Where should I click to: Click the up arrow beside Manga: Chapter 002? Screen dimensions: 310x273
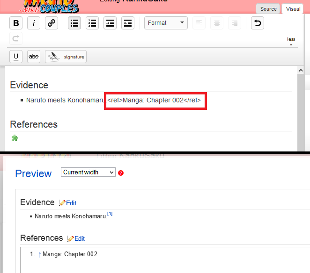click(40, 254)
